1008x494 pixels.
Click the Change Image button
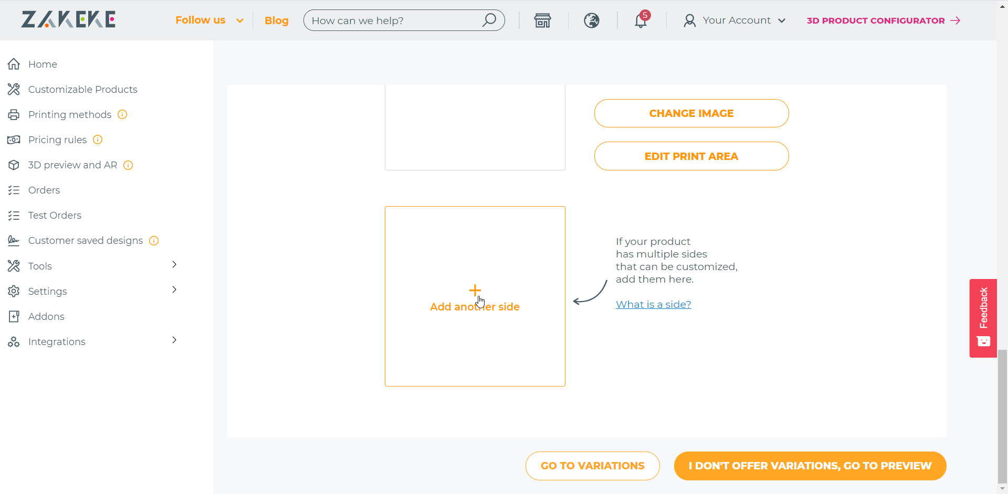(x=691, y=113)
